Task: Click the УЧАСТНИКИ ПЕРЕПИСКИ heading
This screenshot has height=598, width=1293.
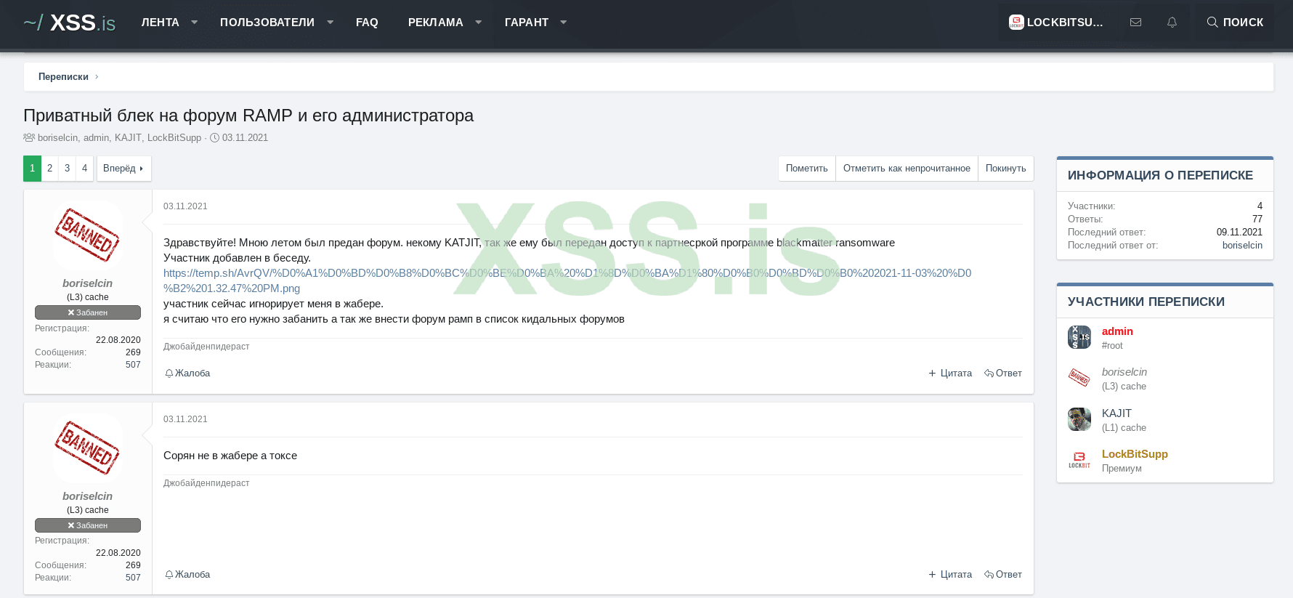Action: coord(1146,302)
